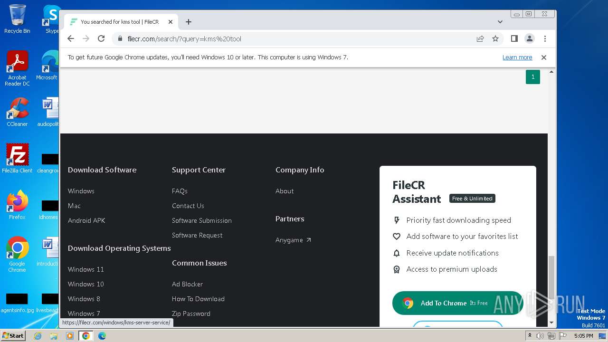Toggle Chrome side panel

(x=514, y=38)
